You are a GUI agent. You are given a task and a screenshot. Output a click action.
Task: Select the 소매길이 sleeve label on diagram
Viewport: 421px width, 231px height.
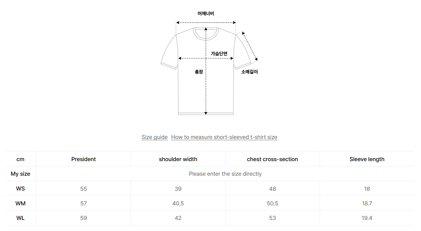(249, 72)
